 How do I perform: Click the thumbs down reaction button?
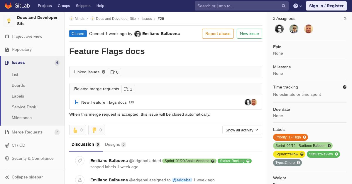click(97, 130)
